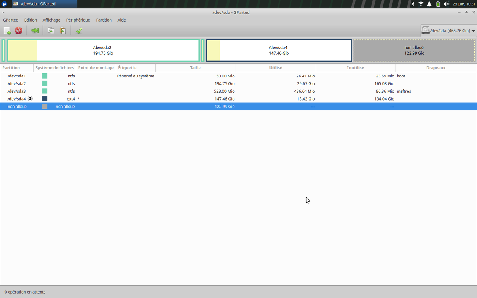Sort by the Drapeaux column header
This screenshot has width=477, height=298.
click(x=436, y=68)
